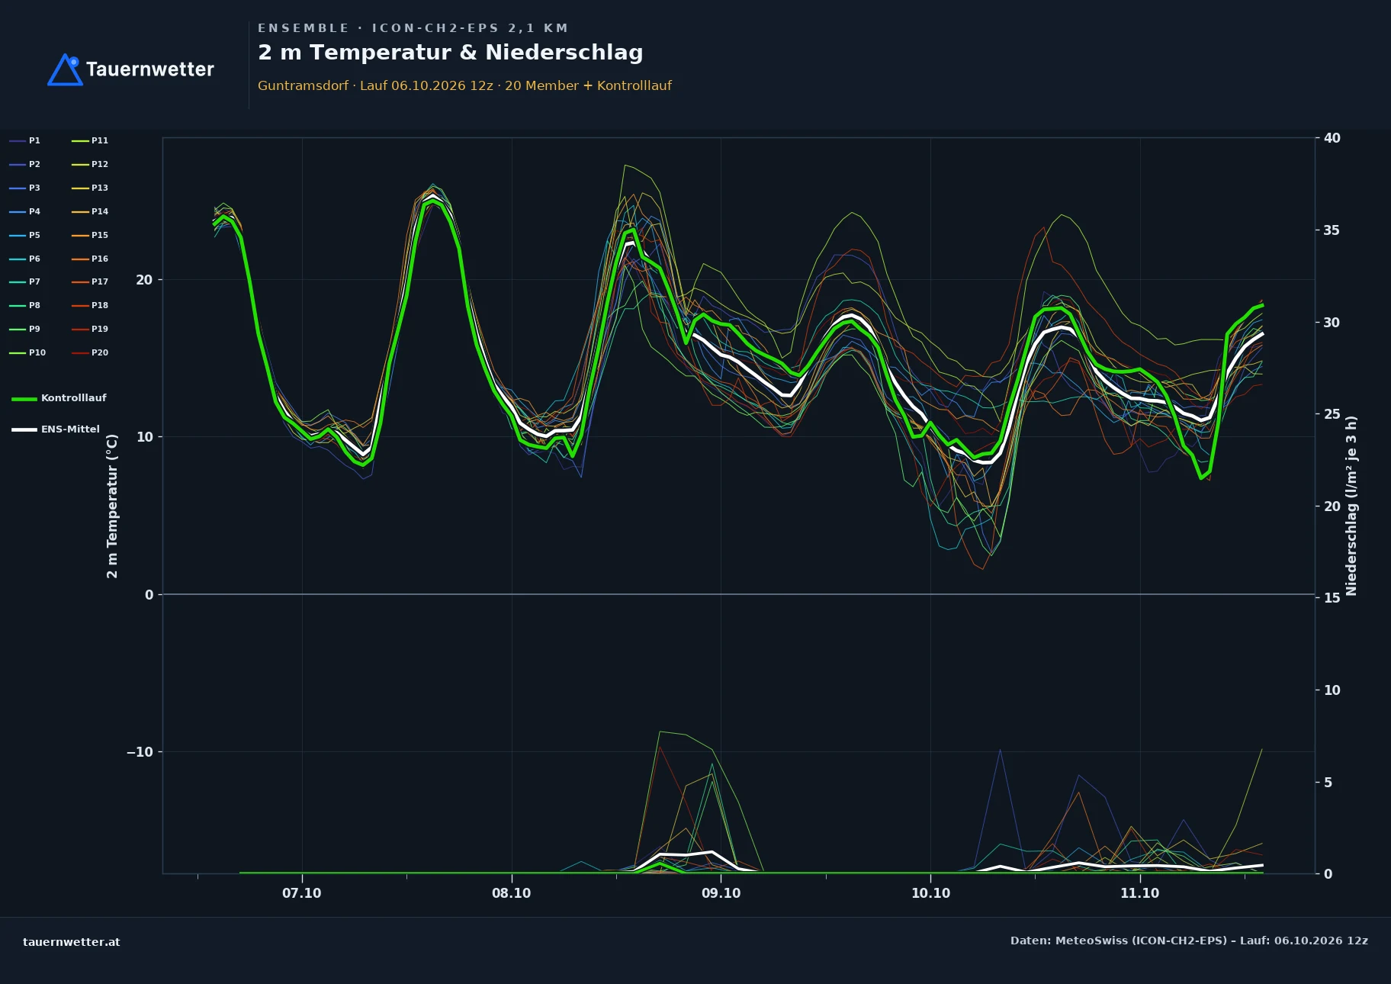Click the 2 m Temperatur axis label
The width and height of the screenshot is (1391, 984).
click(113, 506)
